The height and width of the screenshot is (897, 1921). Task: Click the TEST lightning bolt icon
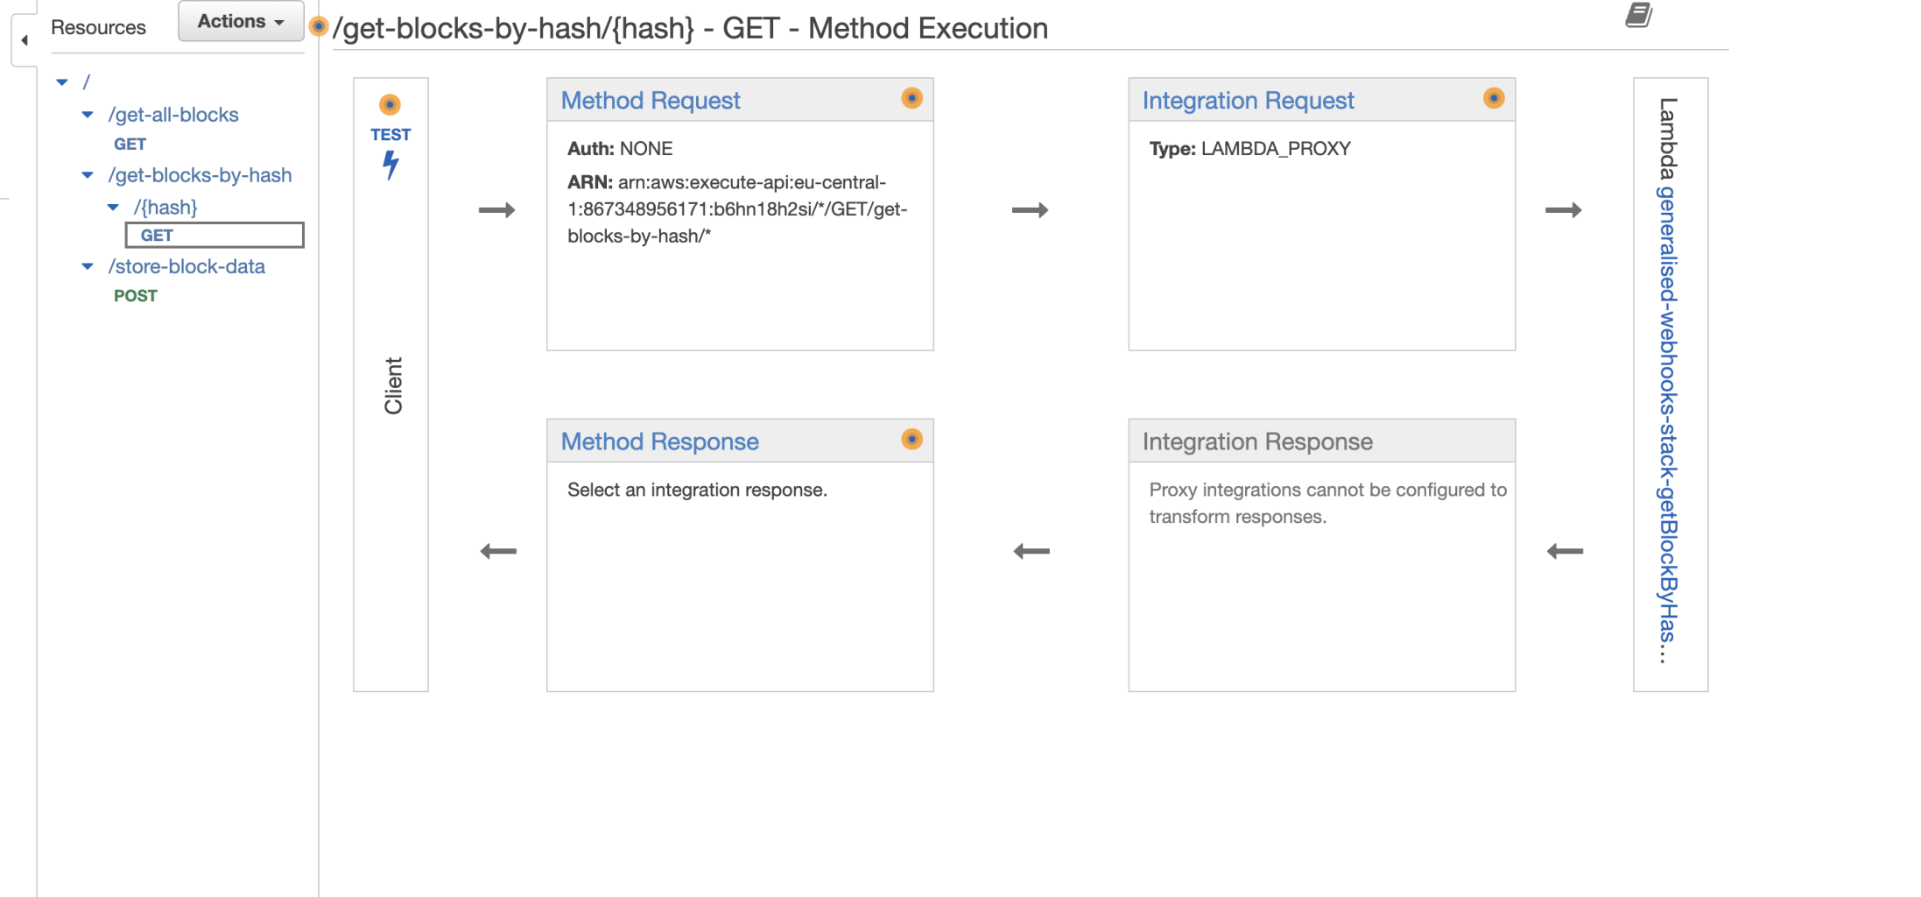[x=391, y=164]
